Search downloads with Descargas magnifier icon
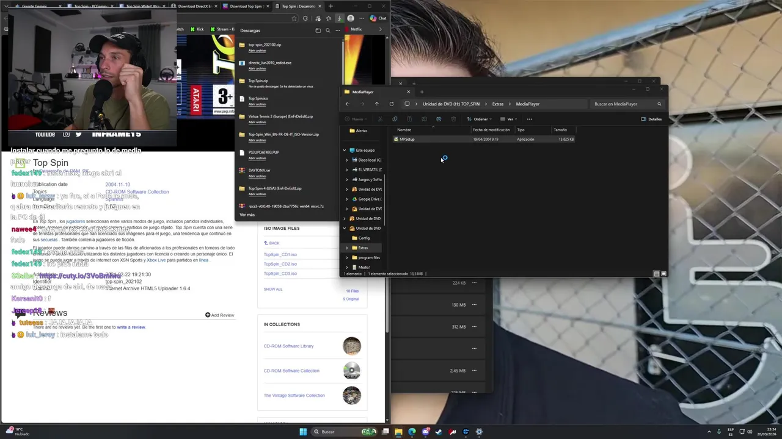 (x=327, y=30)
